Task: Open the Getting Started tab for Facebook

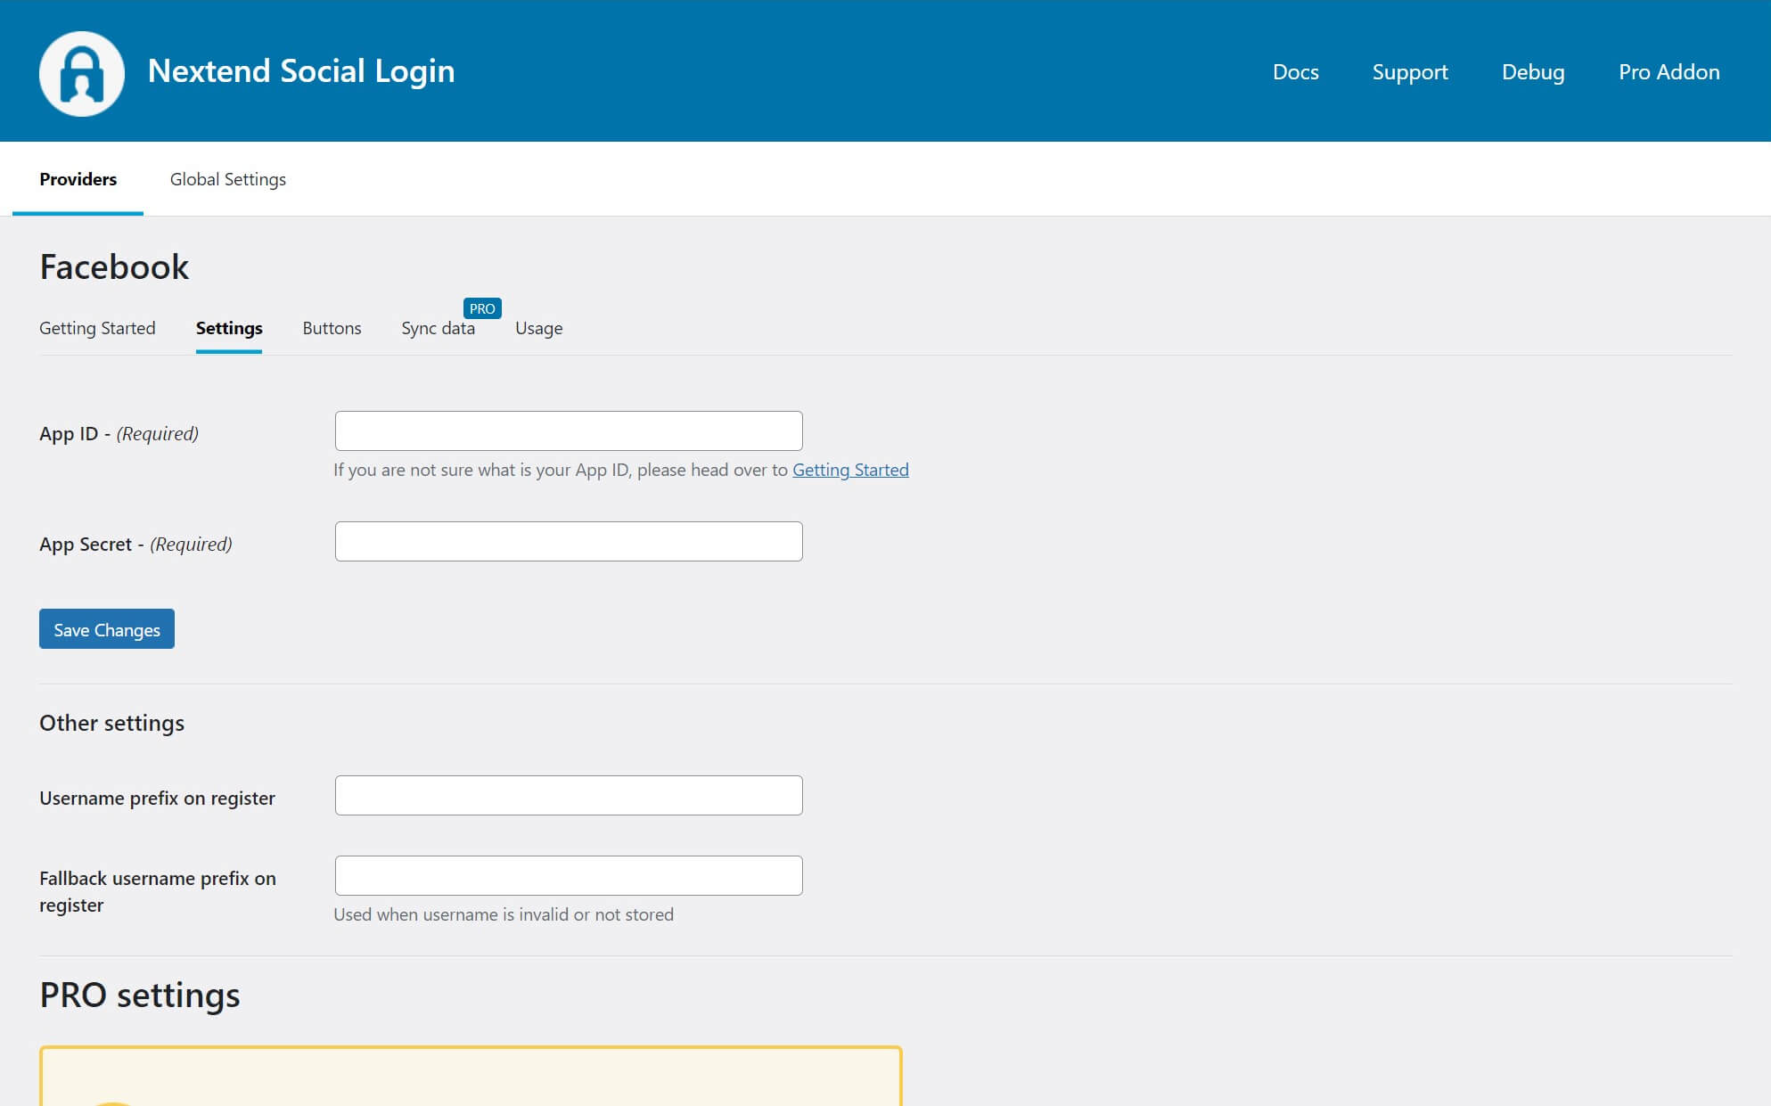Action: click(x=97, y=328)
